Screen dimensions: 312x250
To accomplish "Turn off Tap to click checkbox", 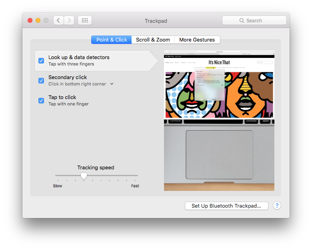I will tap(41, 101).
